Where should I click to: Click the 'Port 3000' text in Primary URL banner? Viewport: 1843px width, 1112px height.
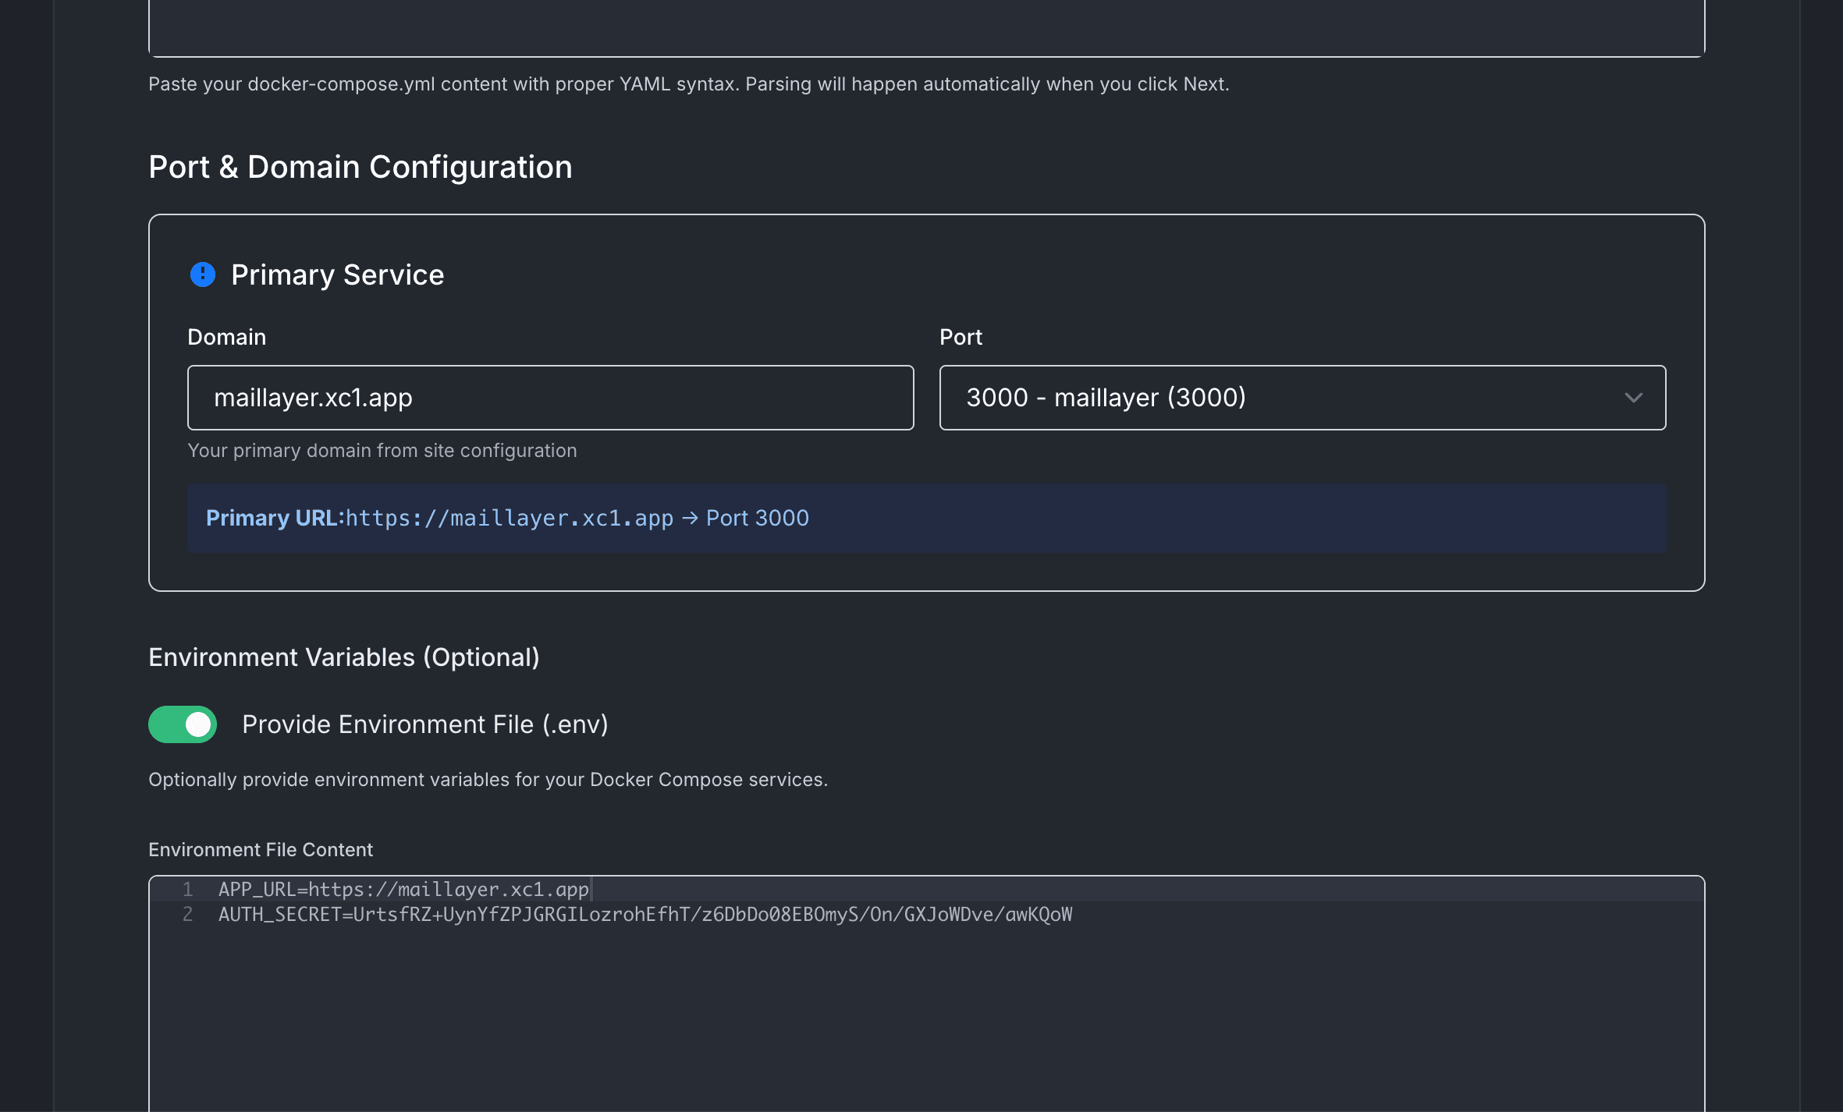758,518
